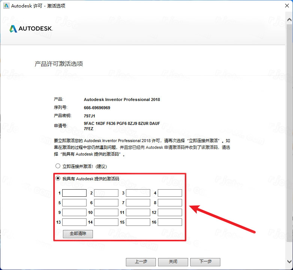Click activation code field 4
This screenshot has height=270, width=293.
pyautogui.click(x=170, y=193)
